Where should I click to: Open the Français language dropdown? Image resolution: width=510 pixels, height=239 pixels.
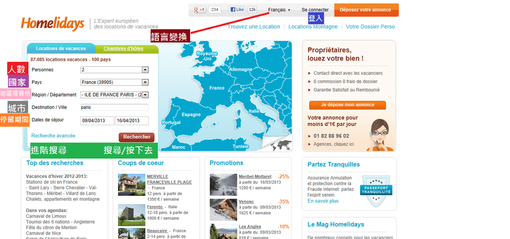click(279, 10)
